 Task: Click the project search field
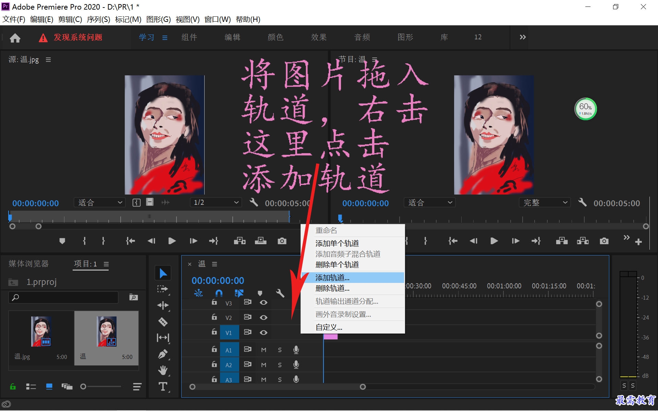pyautogui.click(x=63, y=297)
